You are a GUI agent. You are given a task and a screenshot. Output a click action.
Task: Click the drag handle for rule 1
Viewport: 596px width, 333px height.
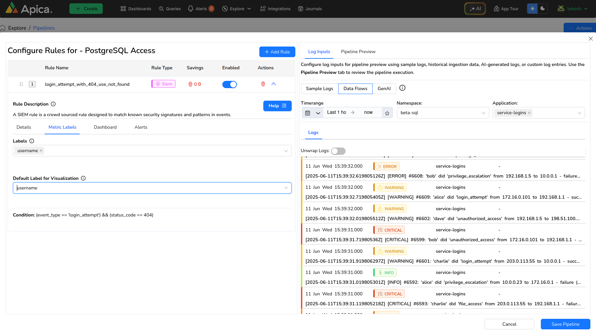point(21,84)
